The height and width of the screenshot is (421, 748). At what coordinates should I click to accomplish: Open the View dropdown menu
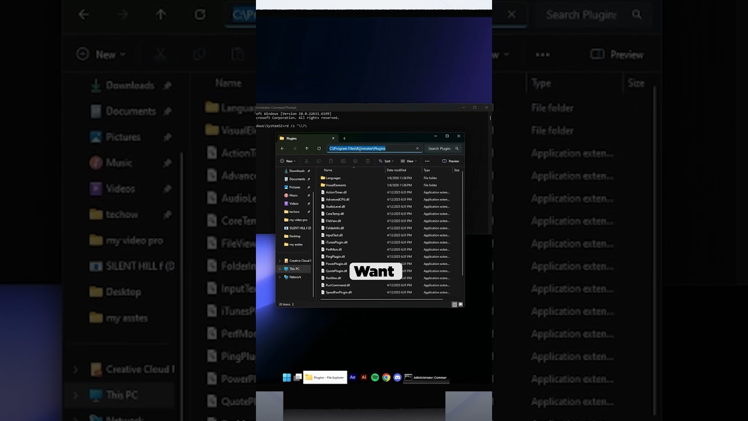tap(409, 161)
